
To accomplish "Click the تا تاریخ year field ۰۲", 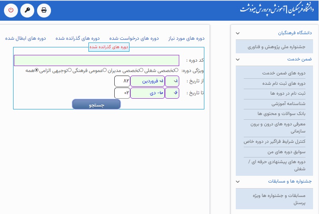I will 122,93.
